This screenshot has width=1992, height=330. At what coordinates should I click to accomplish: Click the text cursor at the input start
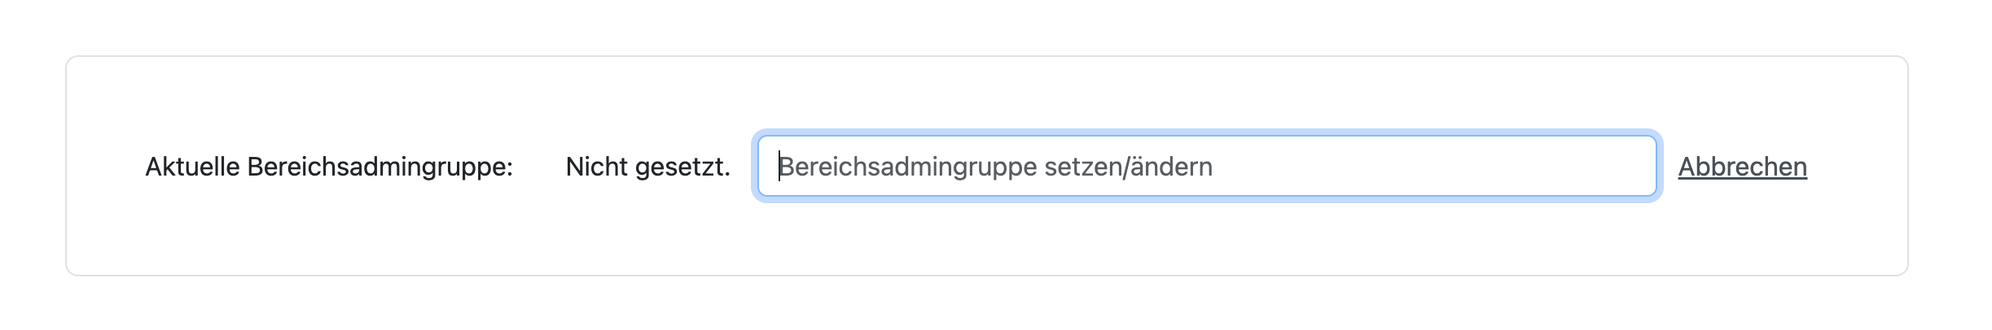point(780,167)
